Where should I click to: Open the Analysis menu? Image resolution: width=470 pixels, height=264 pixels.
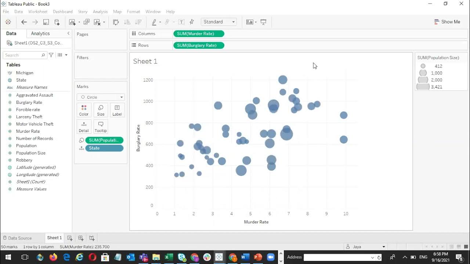[x=100, y=12]
